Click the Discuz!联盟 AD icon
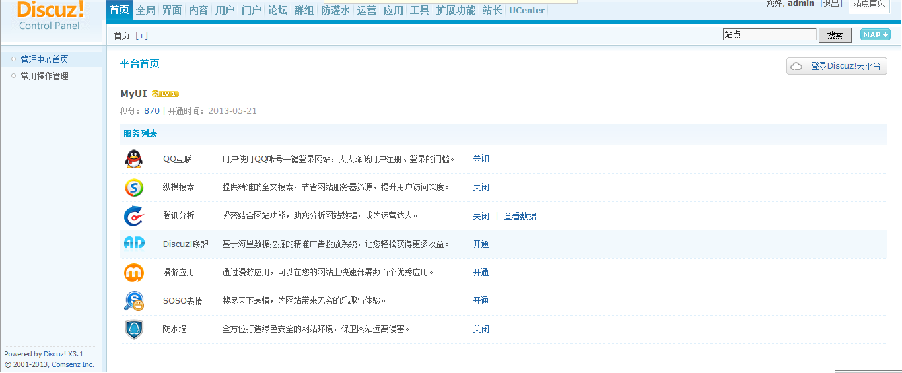 pos(133,244)
